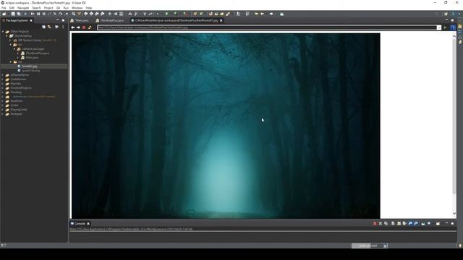The height and width of the screenshot is (260, 463).
Task: Click main toolbar Forward navigation arrow
Action: pyautogui.click(x=271, y=14)
